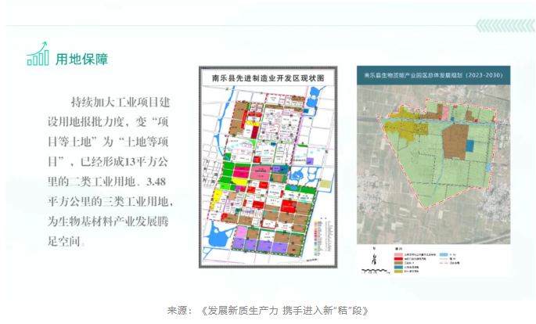Screen dimensions: 536x324
Task: Click the scale bar under north arrow
Action: (x=373, y=271)
